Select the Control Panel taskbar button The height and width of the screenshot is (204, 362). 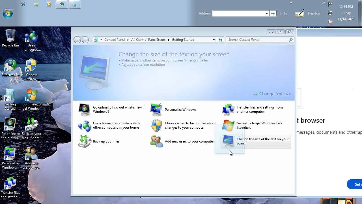coord(75,4)
